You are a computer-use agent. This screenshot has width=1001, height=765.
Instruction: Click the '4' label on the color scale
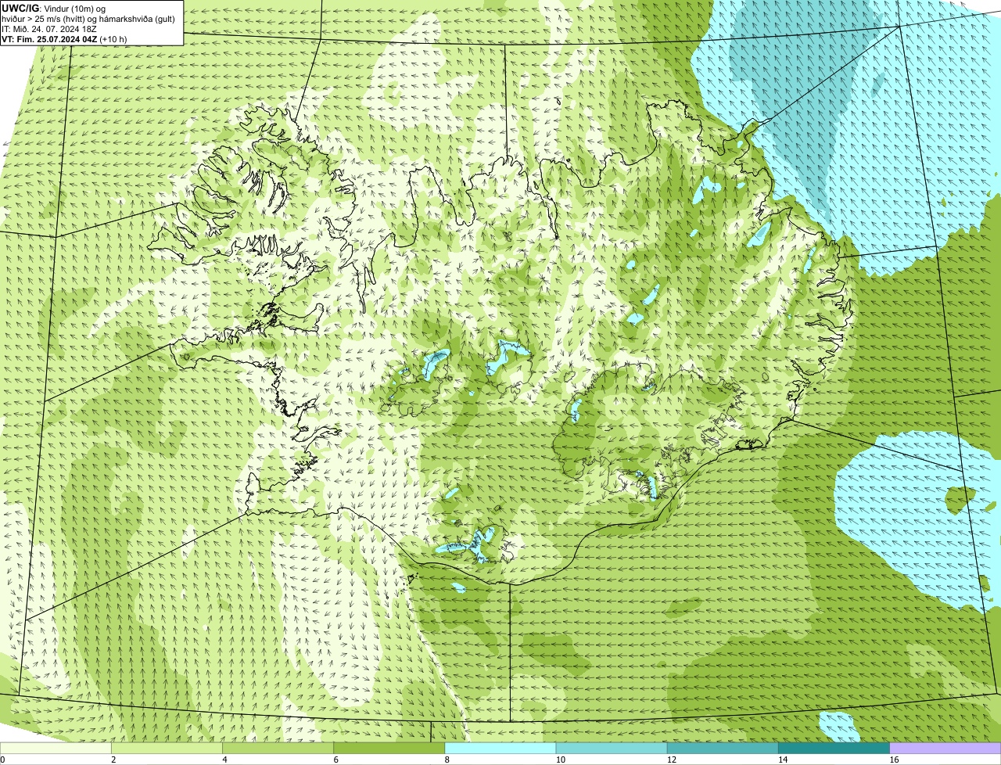(x=224, y=760)
